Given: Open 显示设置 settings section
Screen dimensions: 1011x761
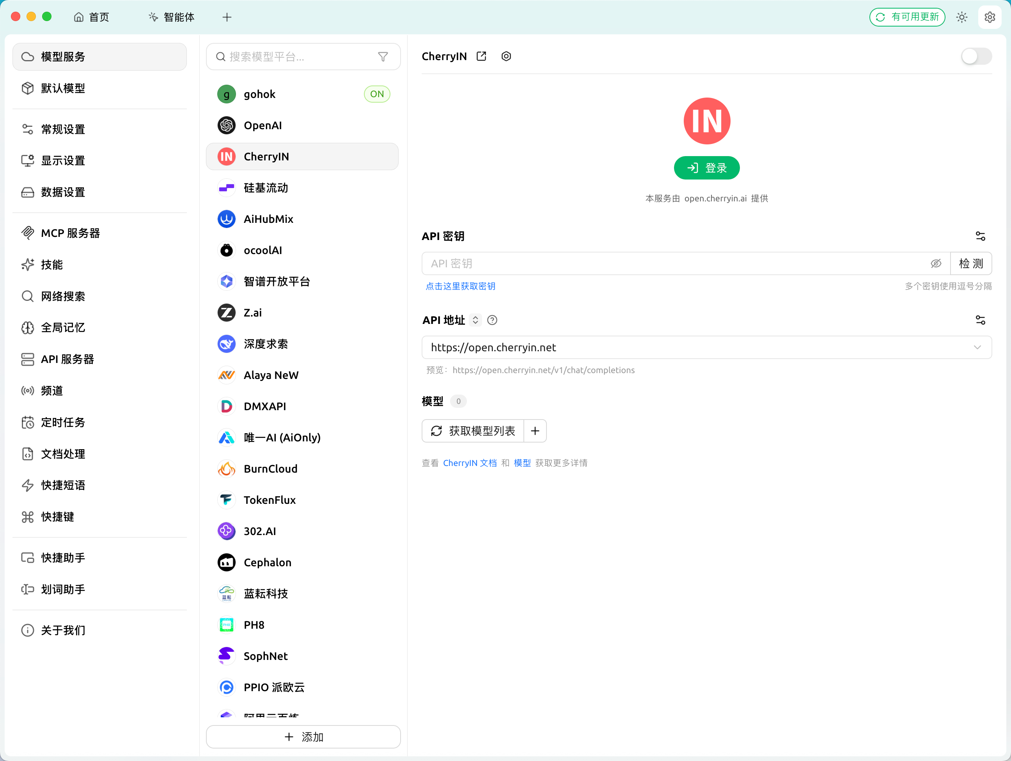Looking at the screenshot, I should click(99, 161).
